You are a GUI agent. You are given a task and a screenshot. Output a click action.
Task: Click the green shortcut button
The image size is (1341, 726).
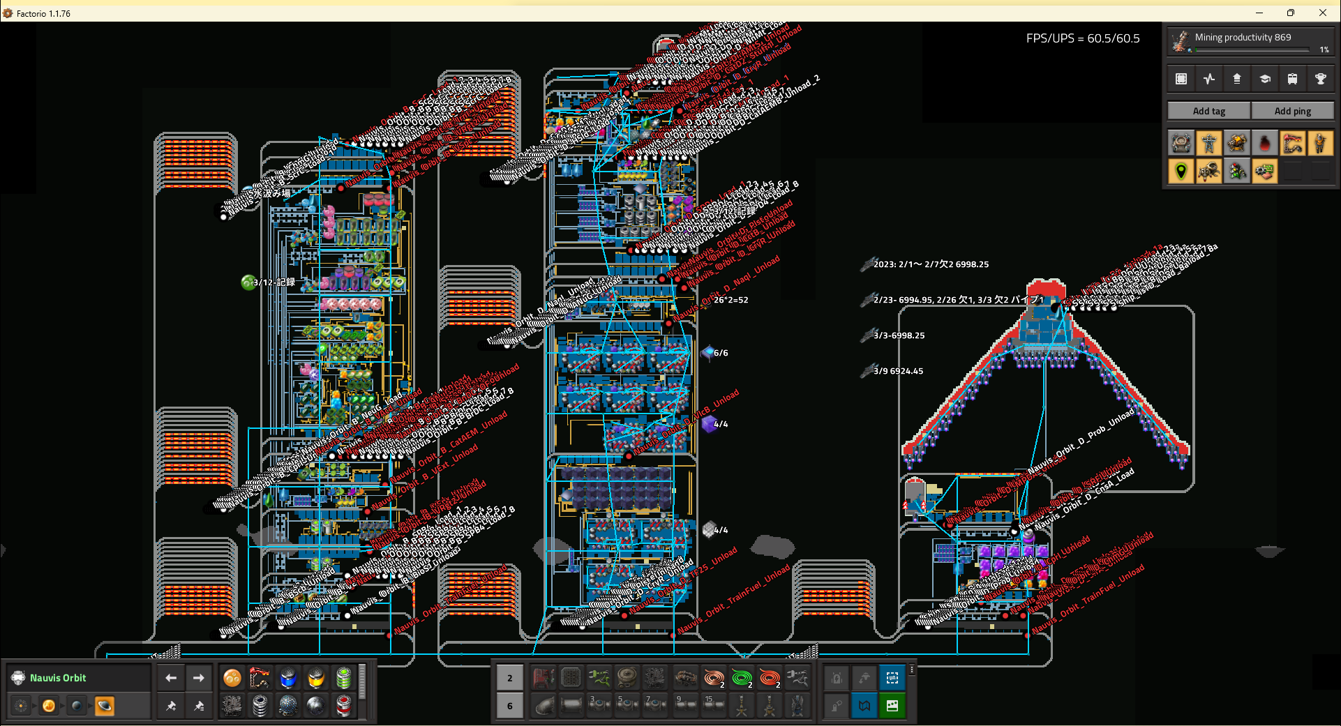point(892,705)
